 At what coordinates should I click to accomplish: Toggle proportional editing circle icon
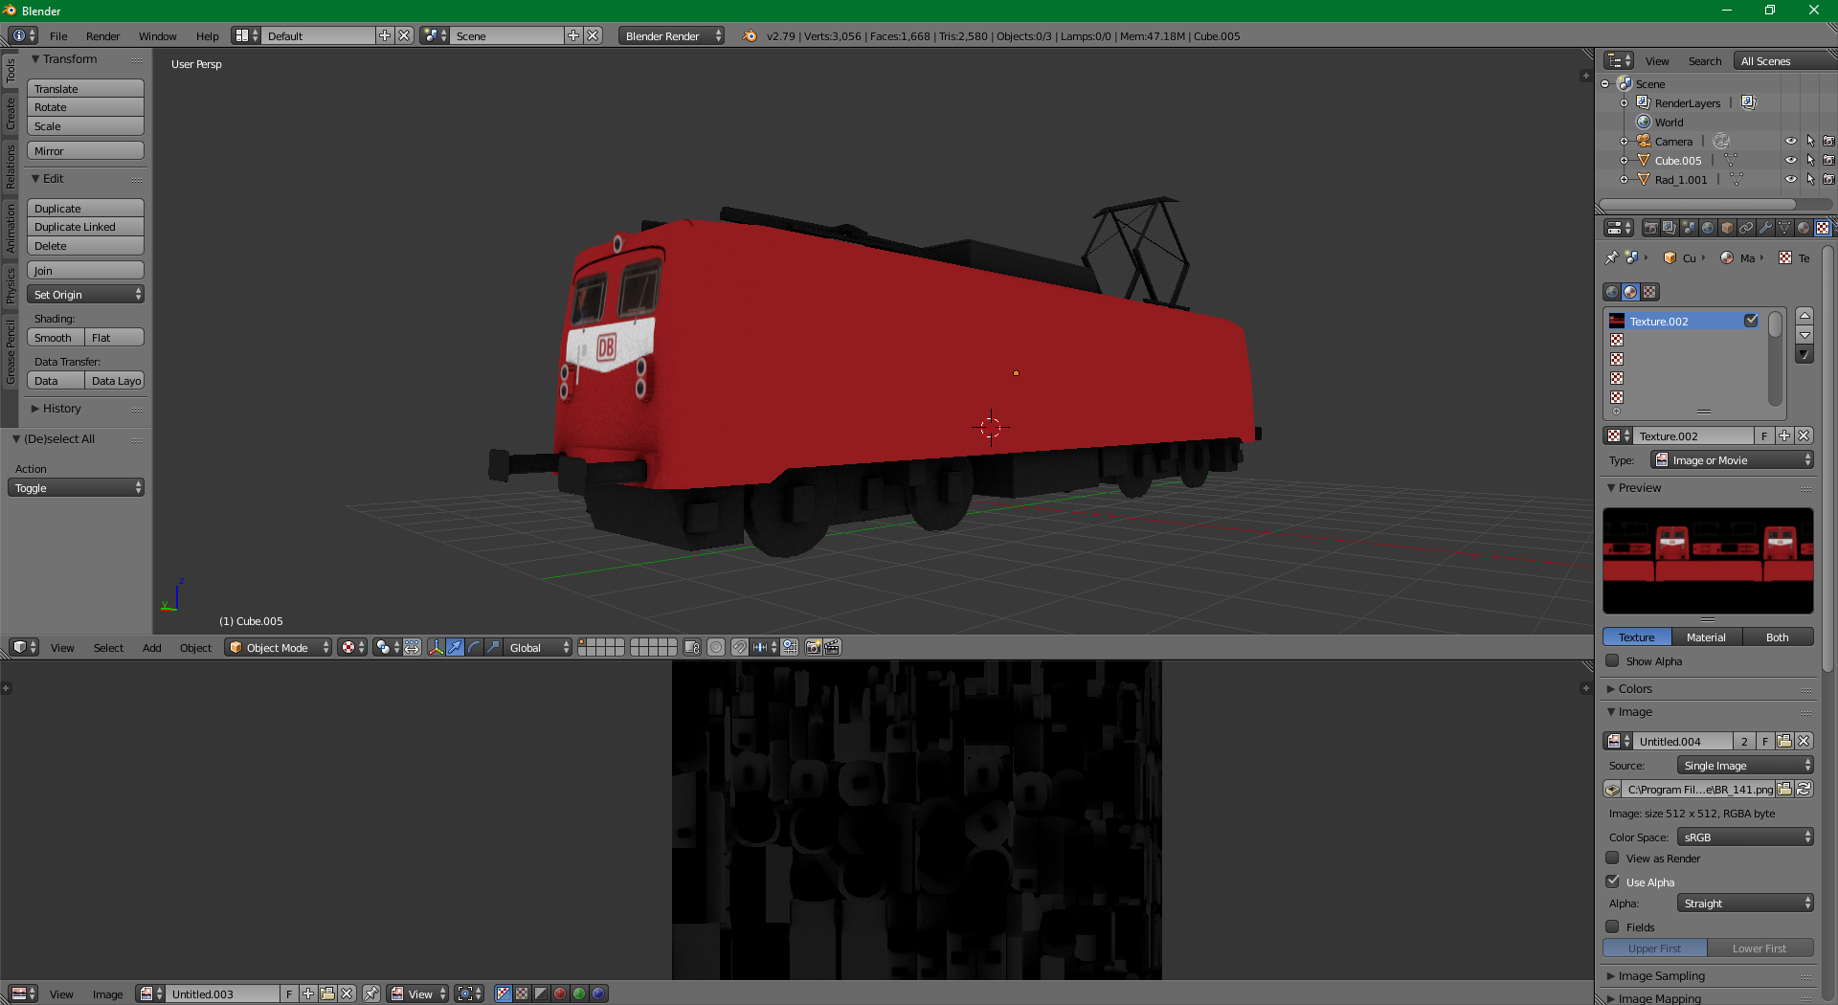pyautogui.click(x=716, y=648)
